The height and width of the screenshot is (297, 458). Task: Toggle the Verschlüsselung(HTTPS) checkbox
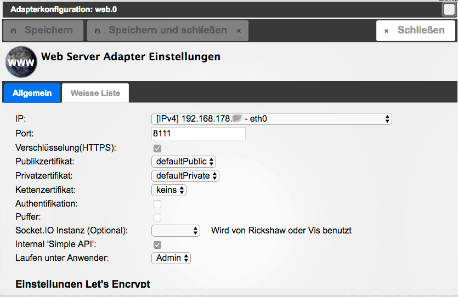[157, 148]
